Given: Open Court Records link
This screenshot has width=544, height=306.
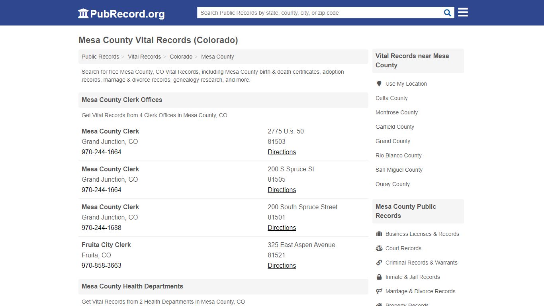Looking at the screenshot, I should pyautogui.click(x=403, y=248).
